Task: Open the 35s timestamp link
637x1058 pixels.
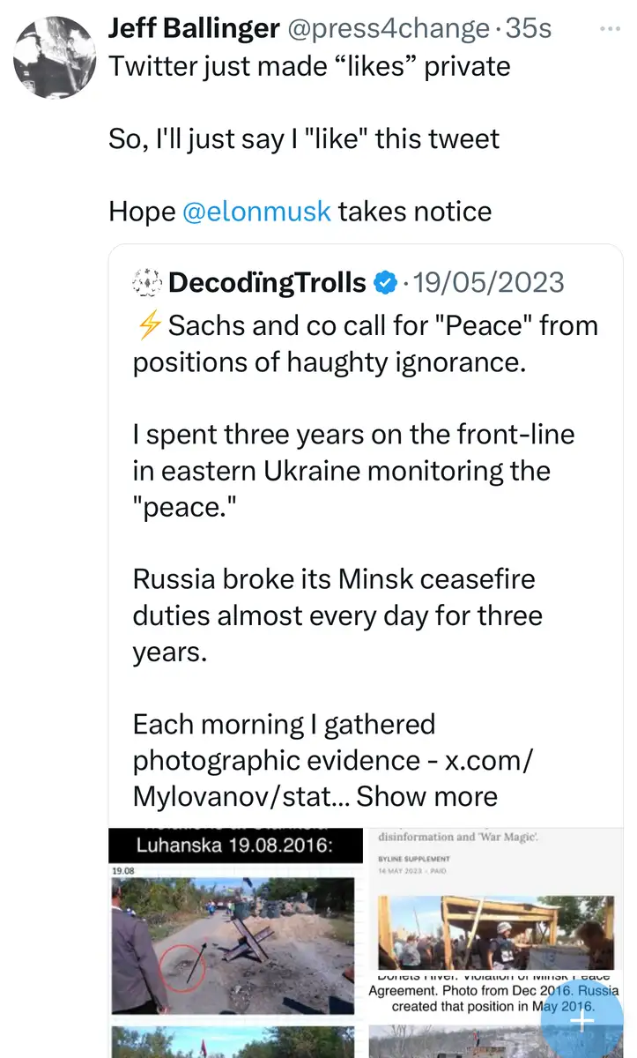Action: [x=529, y=29]
